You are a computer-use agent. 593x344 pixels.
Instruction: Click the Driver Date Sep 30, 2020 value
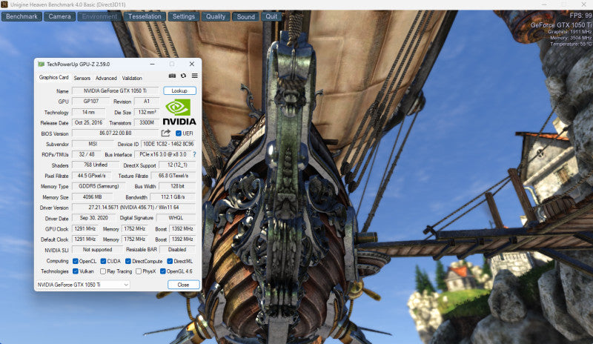pyautogui.click(x=94, y=218)
